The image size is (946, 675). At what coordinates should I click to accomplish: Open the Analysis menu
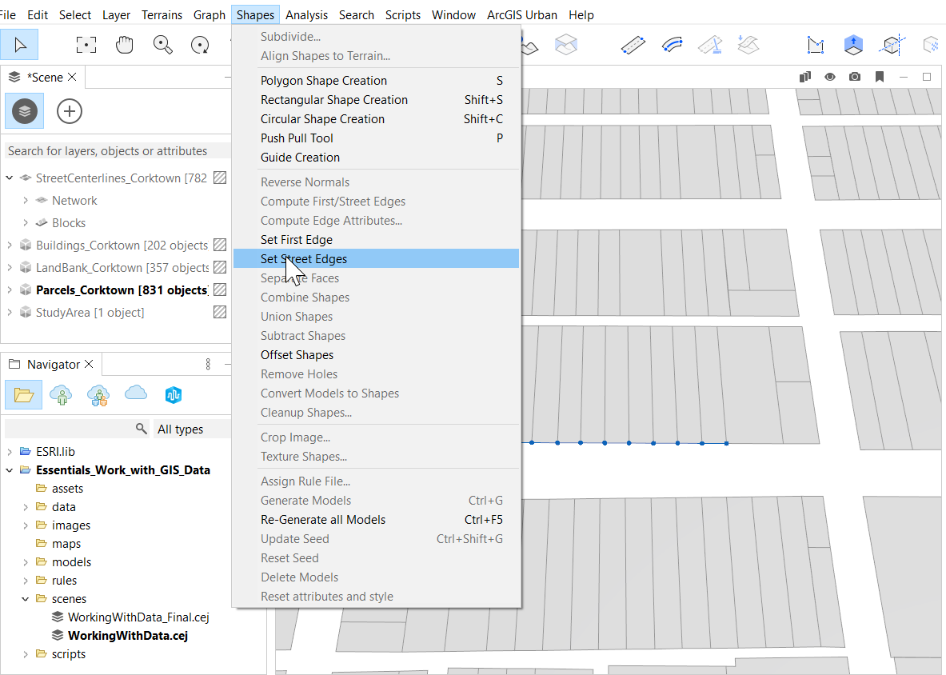306,14
